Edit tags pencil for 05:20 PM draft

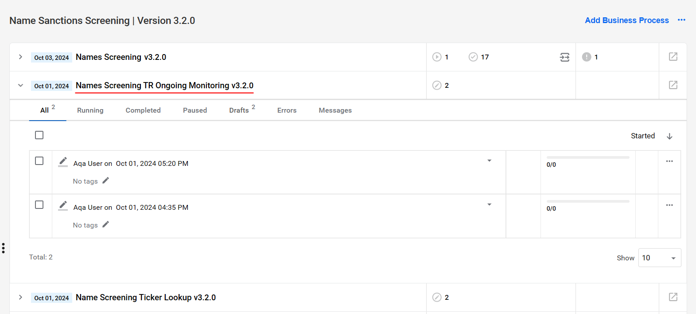[x=105, y=181]
